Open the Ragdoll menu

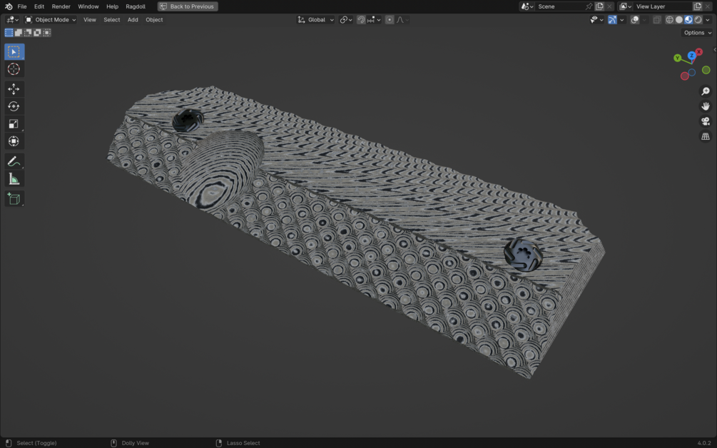[136, 6]
